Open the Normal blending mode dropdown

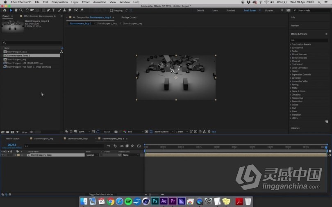(92, 155)
